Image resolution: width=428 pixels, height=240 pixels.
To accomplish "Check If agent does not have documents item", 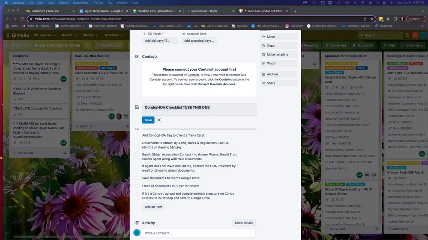I will [x=137, y=167].
